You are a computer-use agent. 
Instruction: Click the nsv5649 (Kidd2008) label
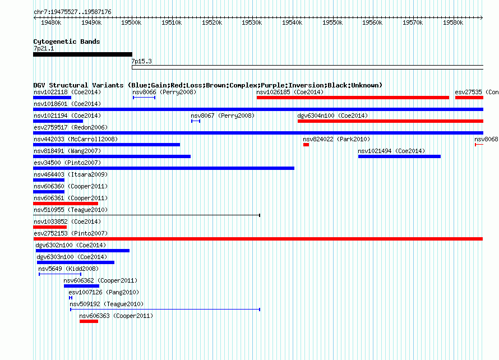tap(68, 269)
